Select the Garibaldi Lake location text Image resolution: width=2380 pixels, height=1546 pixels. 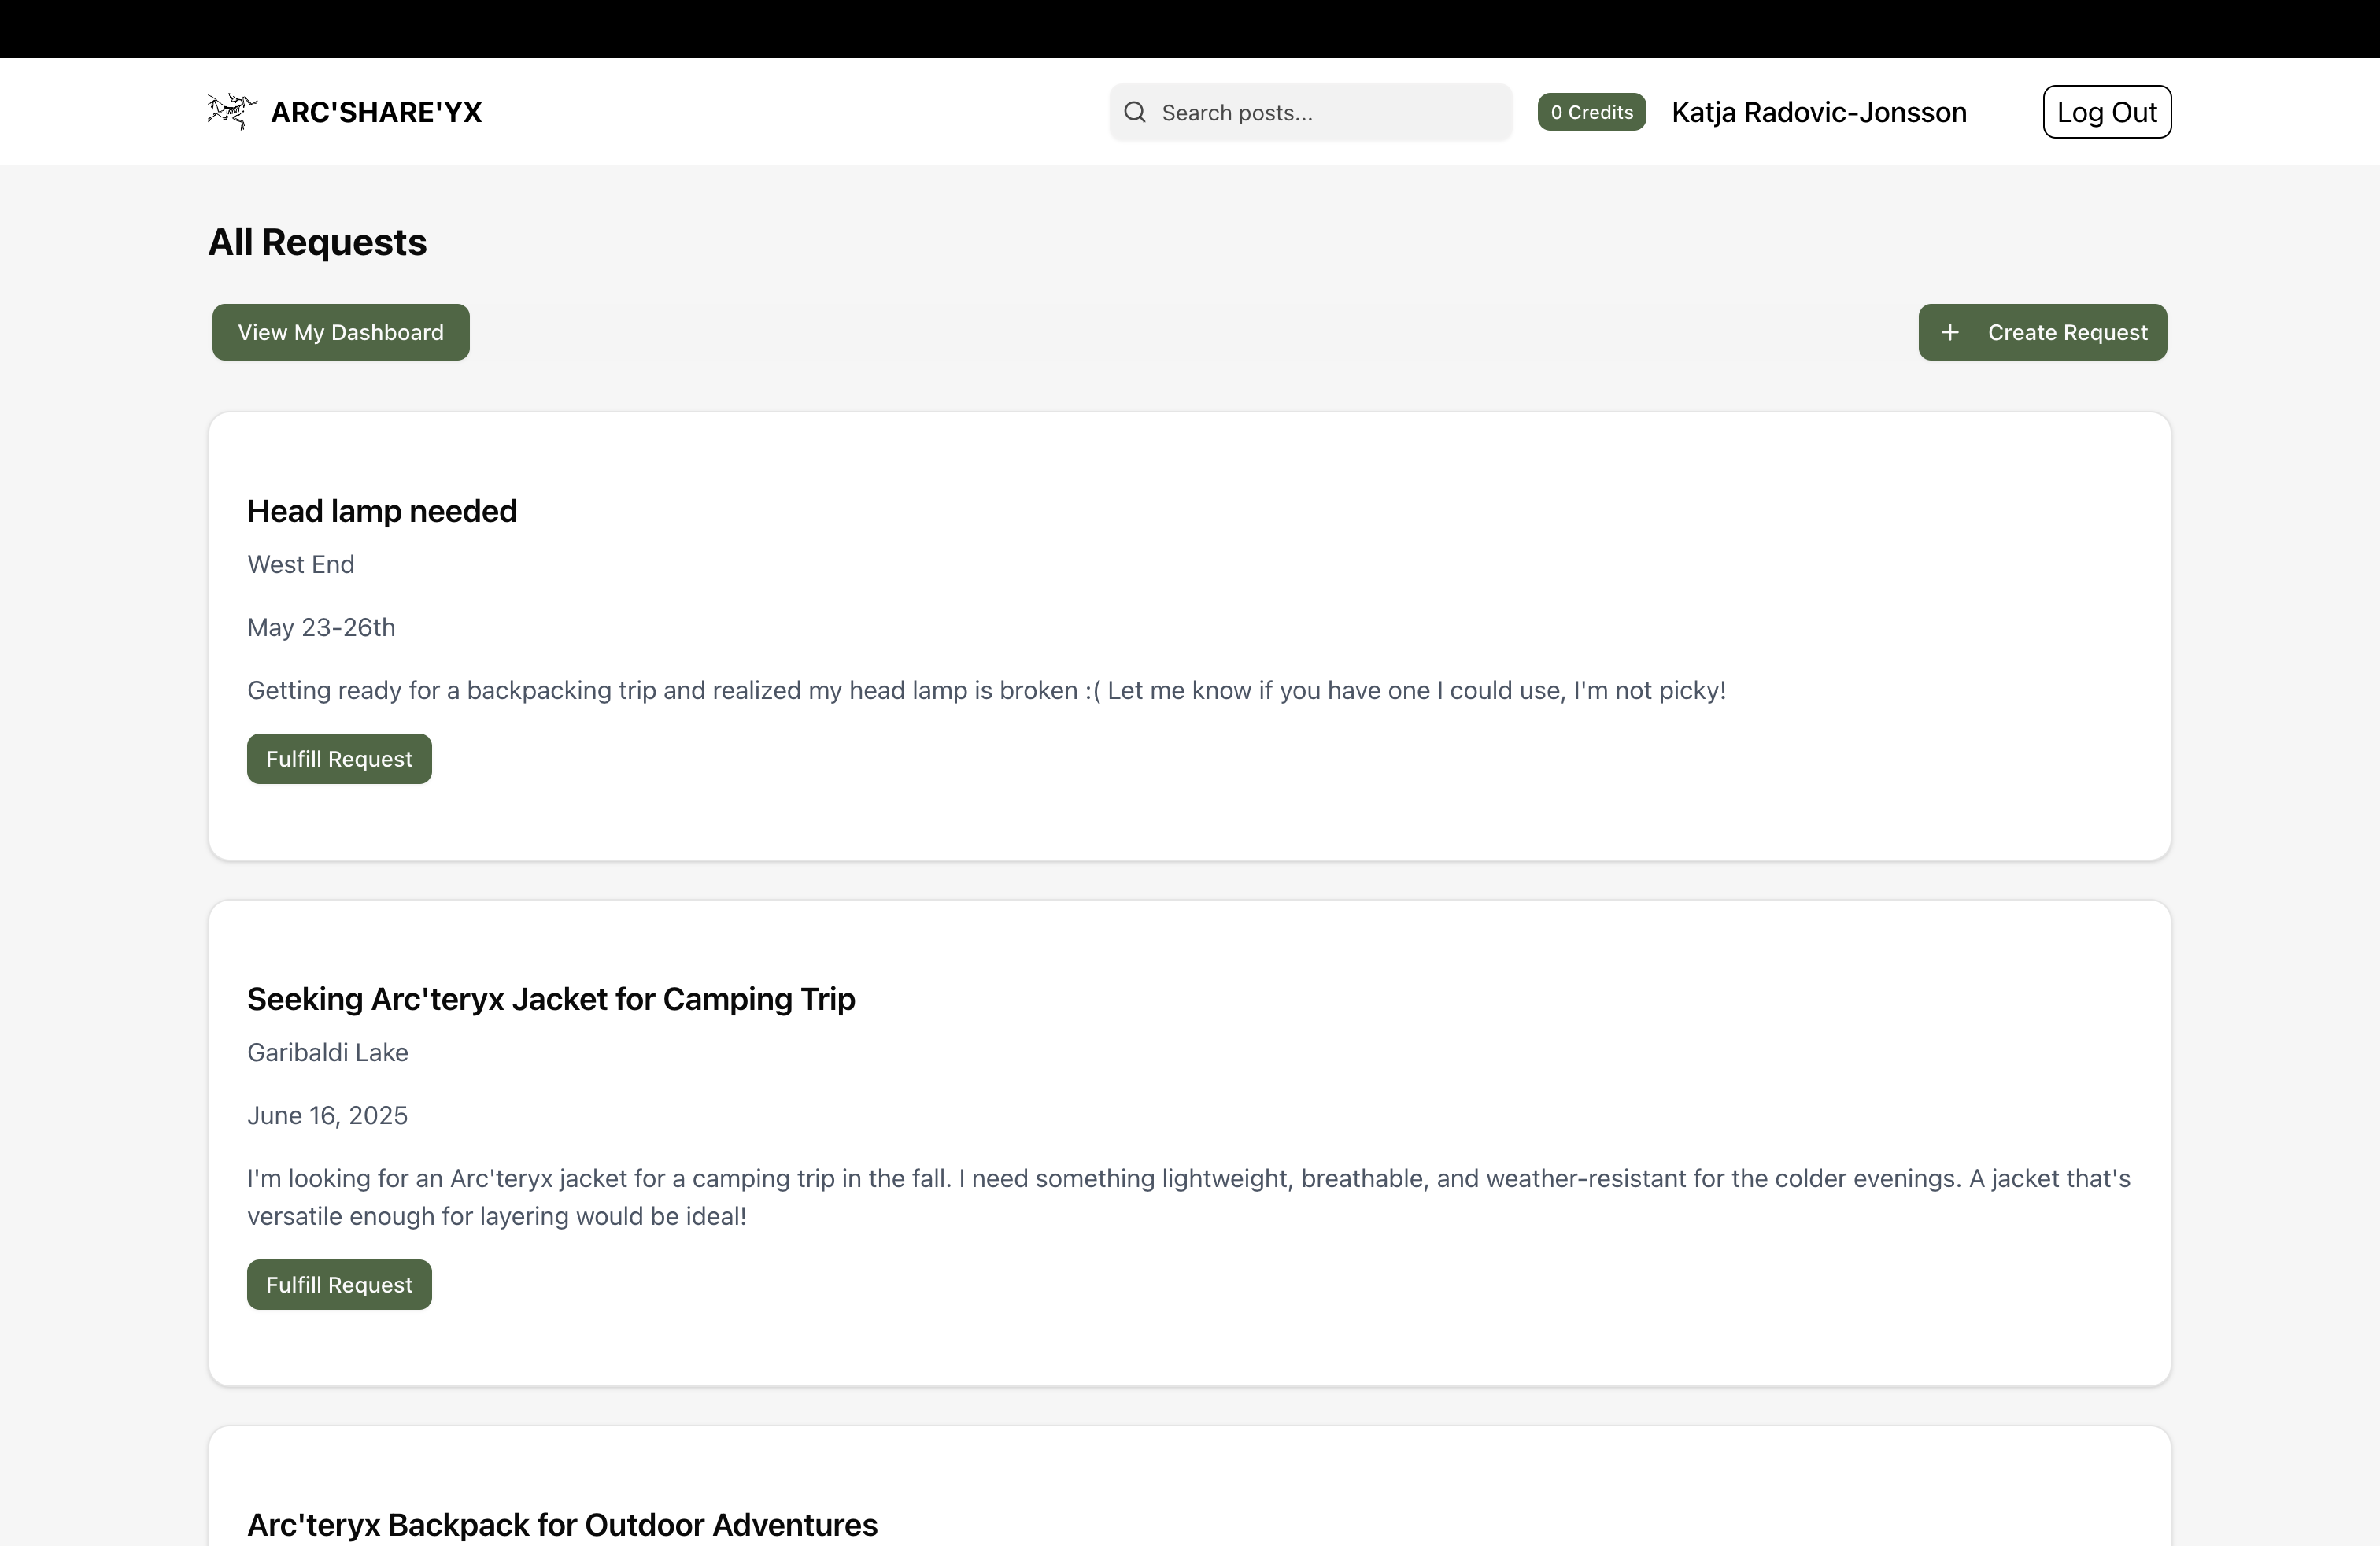click(x=327, y=1052)
